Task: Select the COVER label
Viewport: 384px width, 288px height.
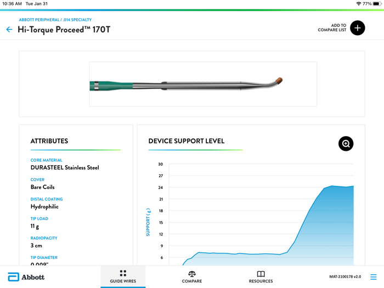Action: pos(37,179)
